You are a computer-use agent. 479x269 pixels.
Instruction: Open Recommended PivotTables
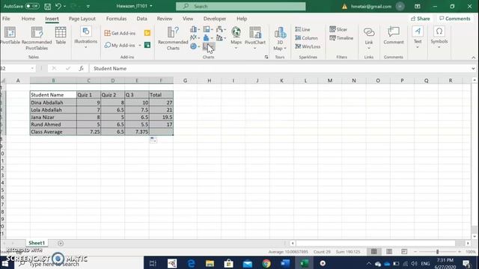pos(37,38)
